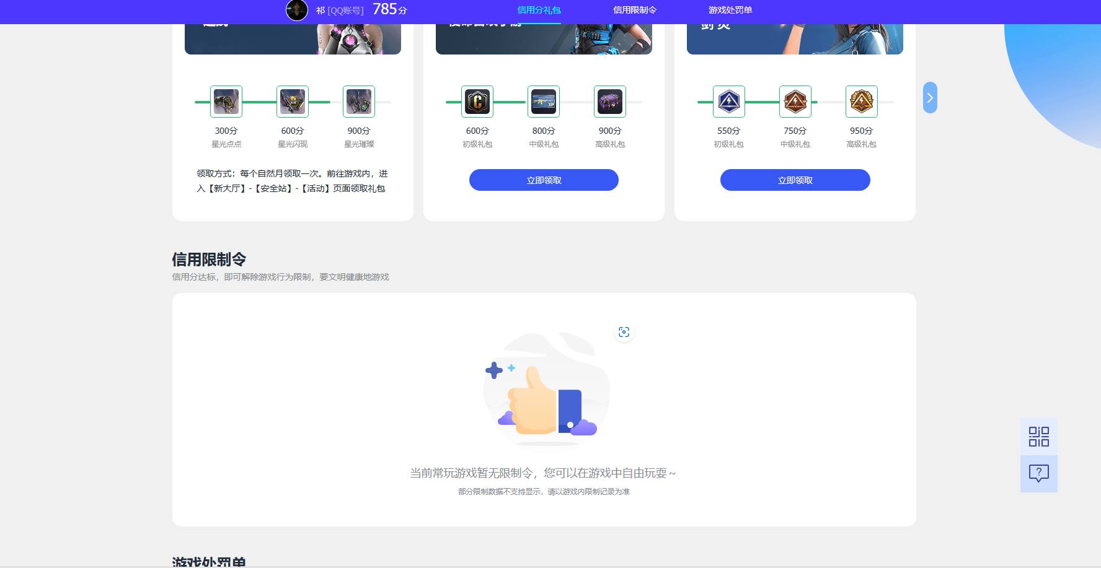Click the 领取方式 instruction text
This screenshot has height=568, width=1101.
coord(292,181)
